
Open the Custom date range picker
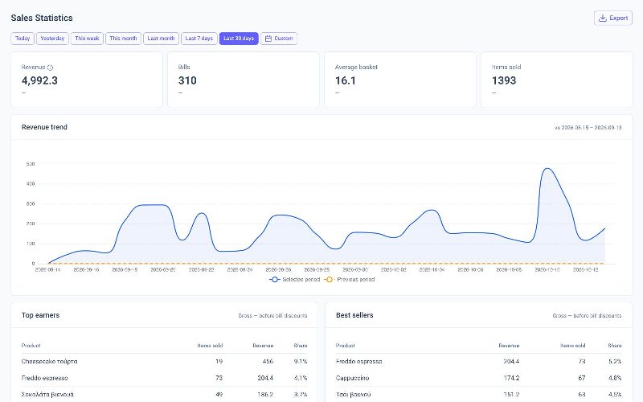(279, 38)
